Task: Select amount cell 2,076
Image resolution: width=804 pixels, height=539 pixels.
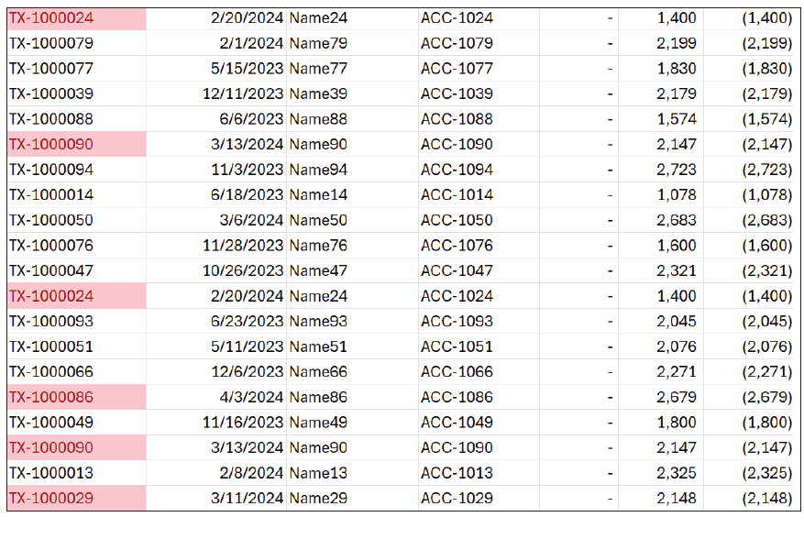Action: [x=677, y=346]
